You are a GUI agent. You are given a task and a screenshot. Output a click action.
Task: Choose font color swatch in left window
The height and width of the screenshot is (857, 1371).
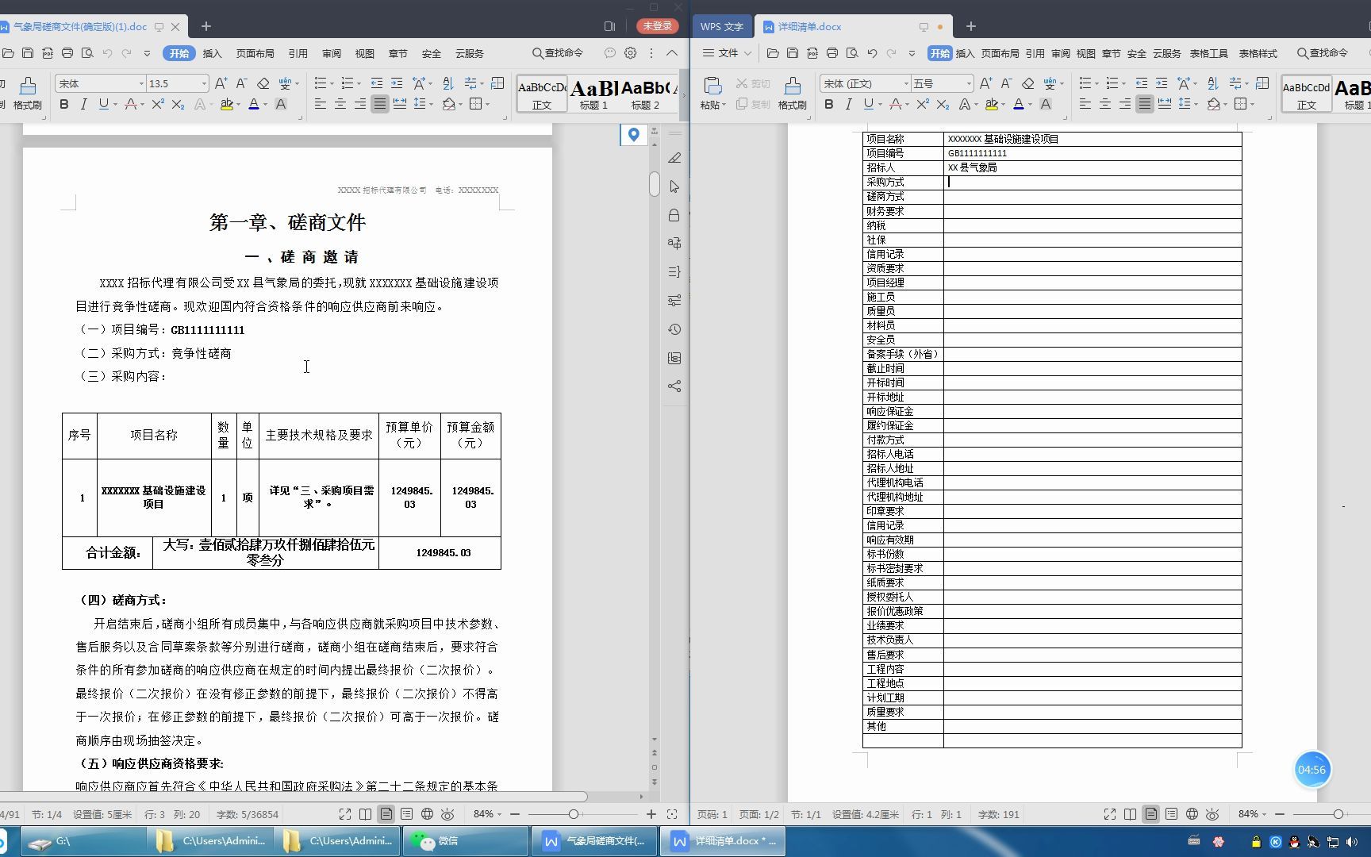253,105
